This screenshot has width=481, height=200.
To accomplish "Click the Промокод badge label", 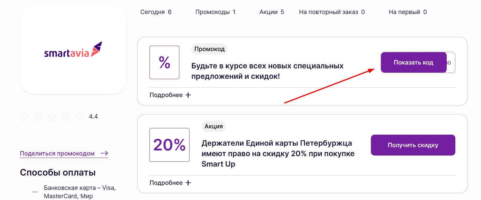I will coord(209,49).
